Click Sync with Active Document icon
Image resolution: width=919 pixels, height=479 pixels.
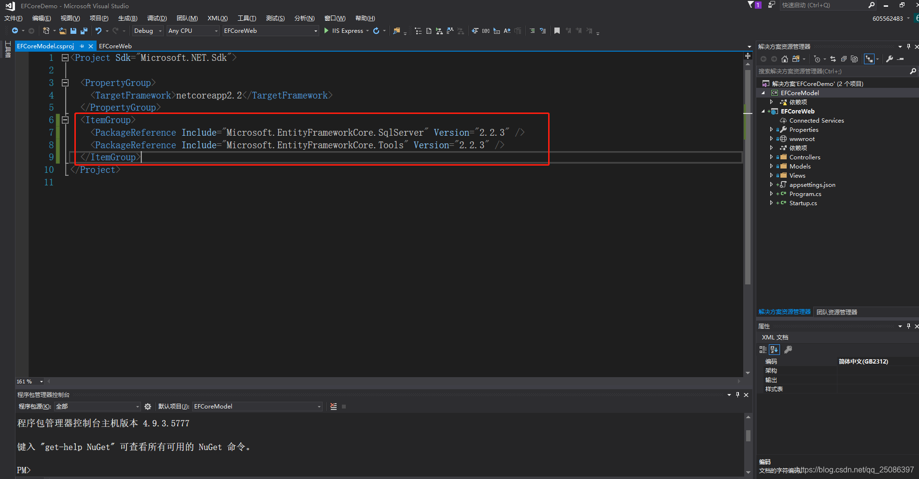click(x=833, y=59)
